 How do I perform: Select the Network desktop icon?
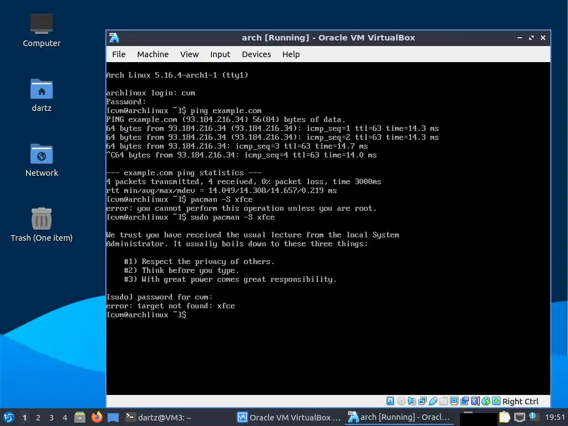click(x=42, y=160)
